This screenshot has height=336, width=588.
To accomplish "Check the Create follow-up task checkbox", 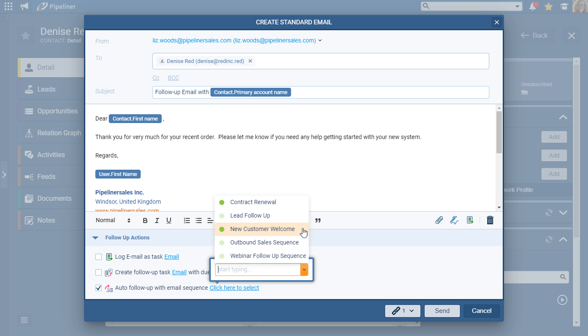I will pos(98,272).
